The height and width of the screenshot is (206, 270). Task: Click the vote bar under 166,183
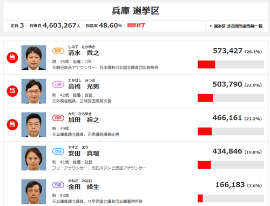coord(231,198)
